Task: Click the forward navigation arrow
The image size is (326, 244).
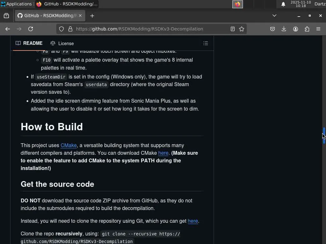Action: point(19,29)
